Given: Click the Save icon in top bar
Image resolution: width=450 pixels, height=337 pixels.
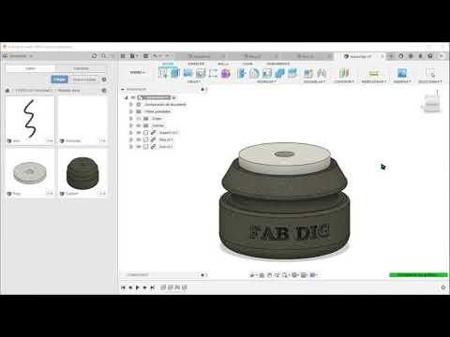Looking at the screenshot, I should [x=146, y=56].
